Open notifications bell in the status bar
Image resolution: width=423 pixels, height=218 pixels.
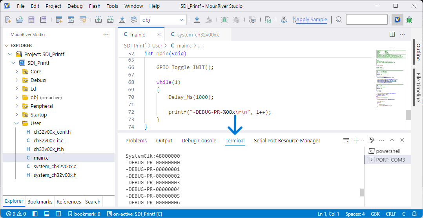pyautogui.click(x=415, y=214)
